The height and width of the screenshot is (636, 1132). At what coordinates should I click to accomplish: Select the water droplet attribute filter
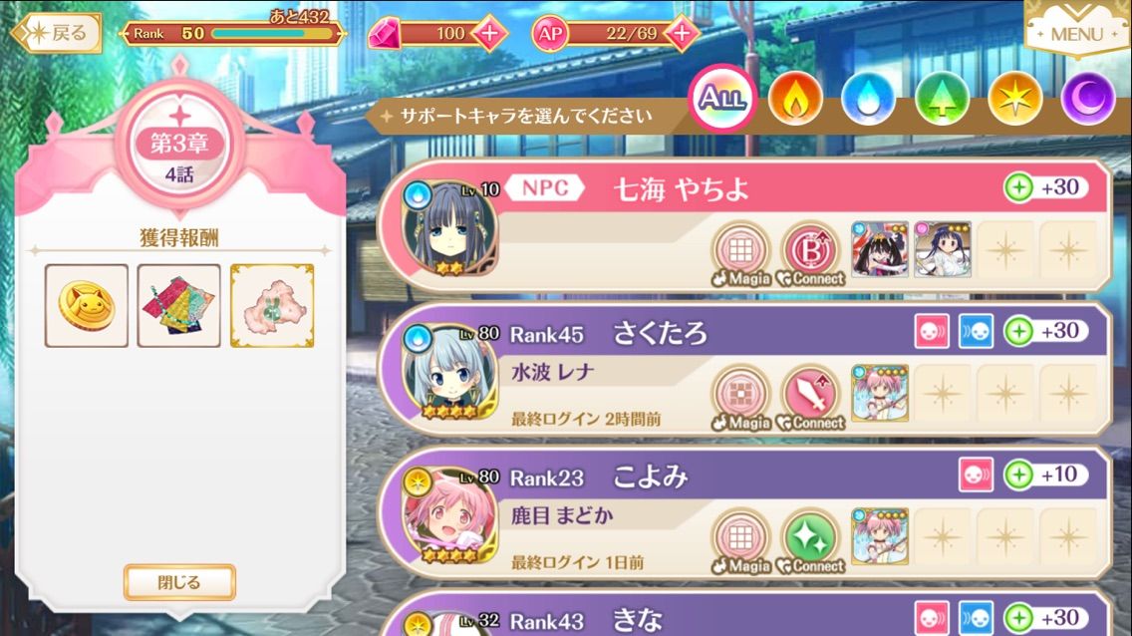[x=868, y=100]
